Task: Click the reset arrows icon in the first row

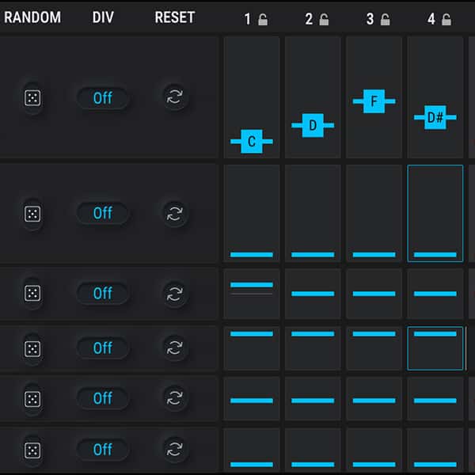Action: point(174,98)
